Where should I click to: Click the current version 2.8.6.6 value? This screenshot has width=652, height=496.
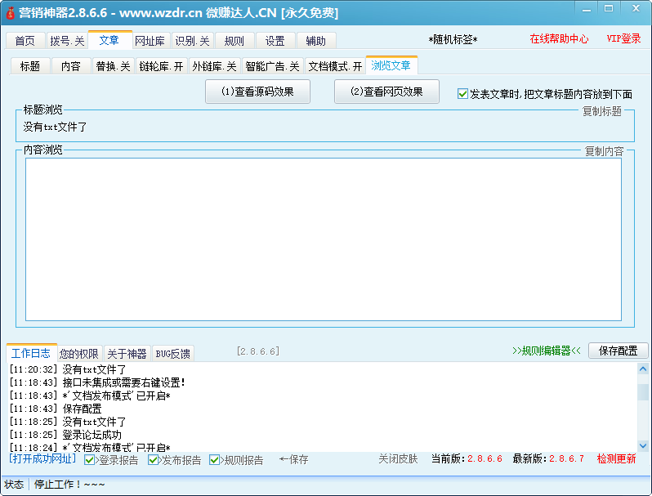tap(485, 458)
